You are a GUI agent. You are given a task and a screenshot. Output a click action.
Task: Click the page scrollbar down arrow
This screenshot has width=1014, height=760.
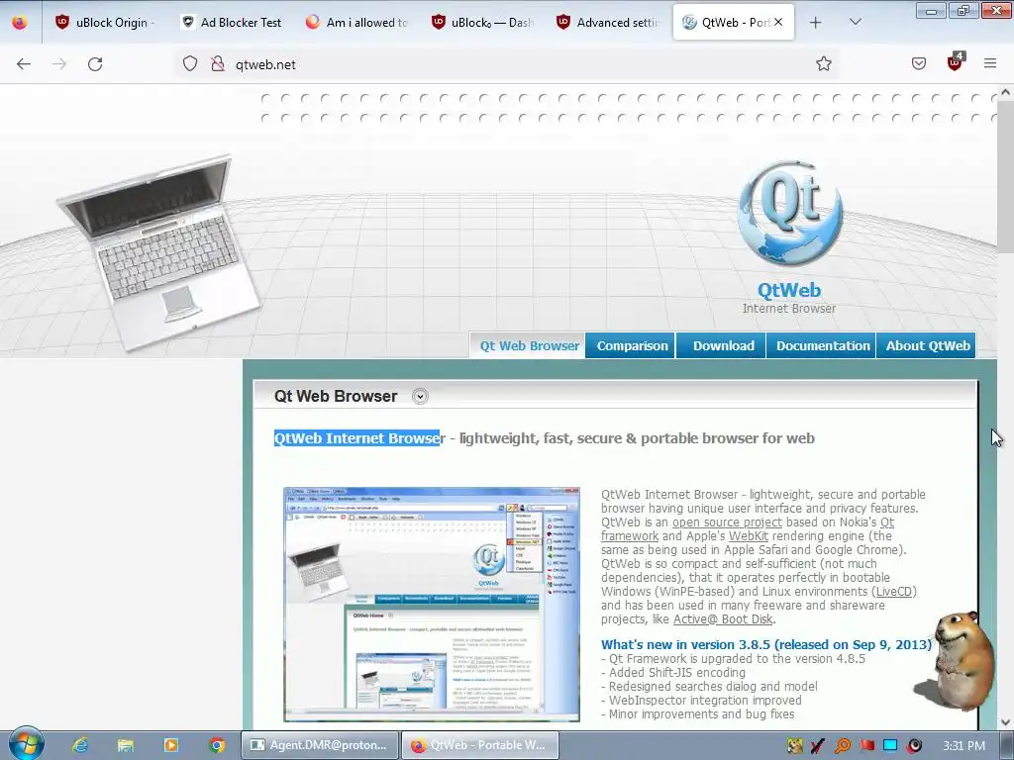(x=1005, y=721)
